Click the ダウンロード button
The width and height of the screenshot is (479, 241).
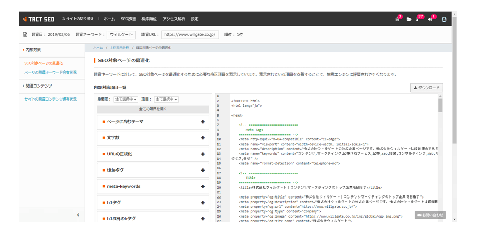tap(426, 88)
